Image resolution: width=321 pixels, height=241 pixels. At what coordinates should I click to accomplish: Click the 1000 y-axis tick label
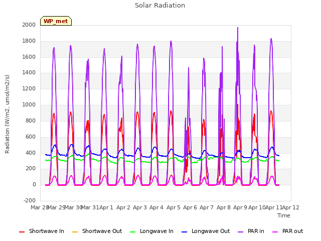pyautogui.click(x=29, y=105)
